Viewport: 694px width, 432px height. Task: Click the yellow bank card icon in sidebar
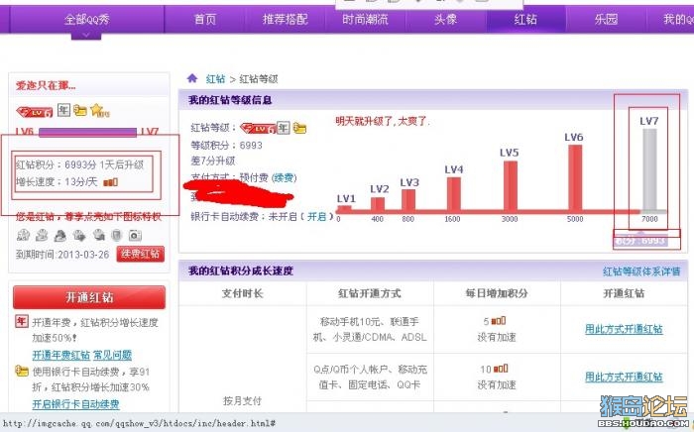(80, 110)
